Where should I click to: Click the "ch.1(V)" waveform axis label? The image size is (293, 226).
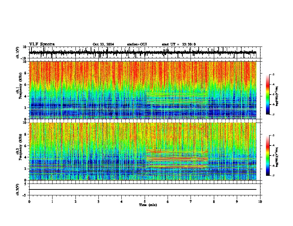click(x=18, y=52)
